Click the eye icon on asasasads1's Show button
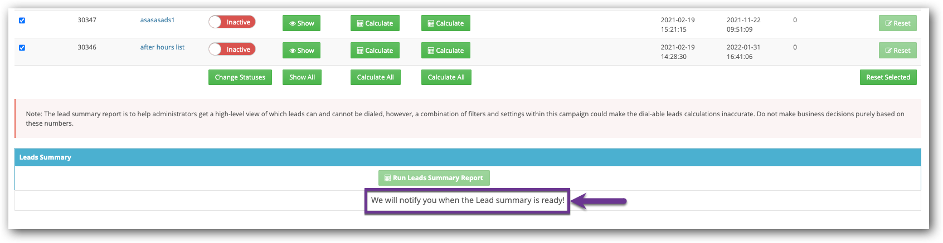The height and width of the screenshot is (243, 943). pos(293,23)
